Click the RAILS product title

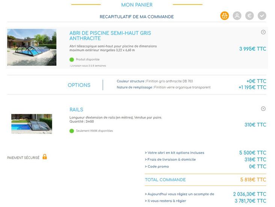click(x=76, y=110)
